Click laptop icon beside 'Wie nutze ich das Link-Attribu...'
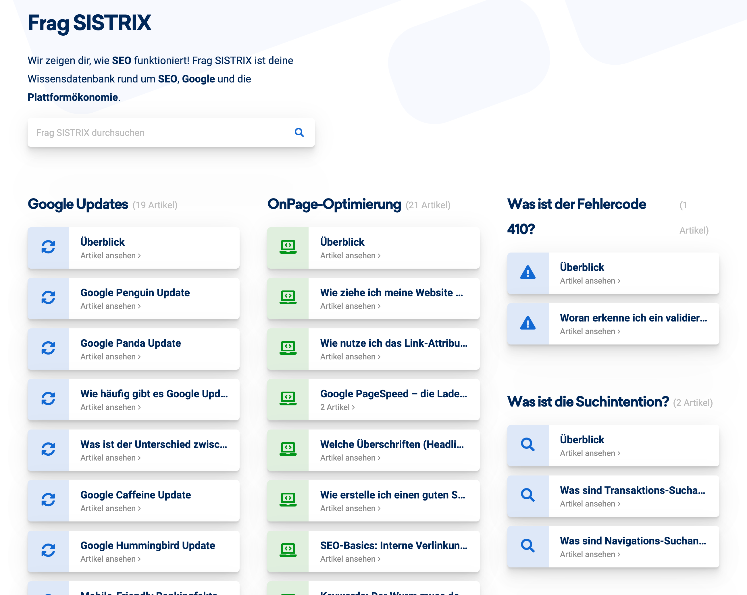Viewport: 747px width, 595px height. (x=288, y=348)
